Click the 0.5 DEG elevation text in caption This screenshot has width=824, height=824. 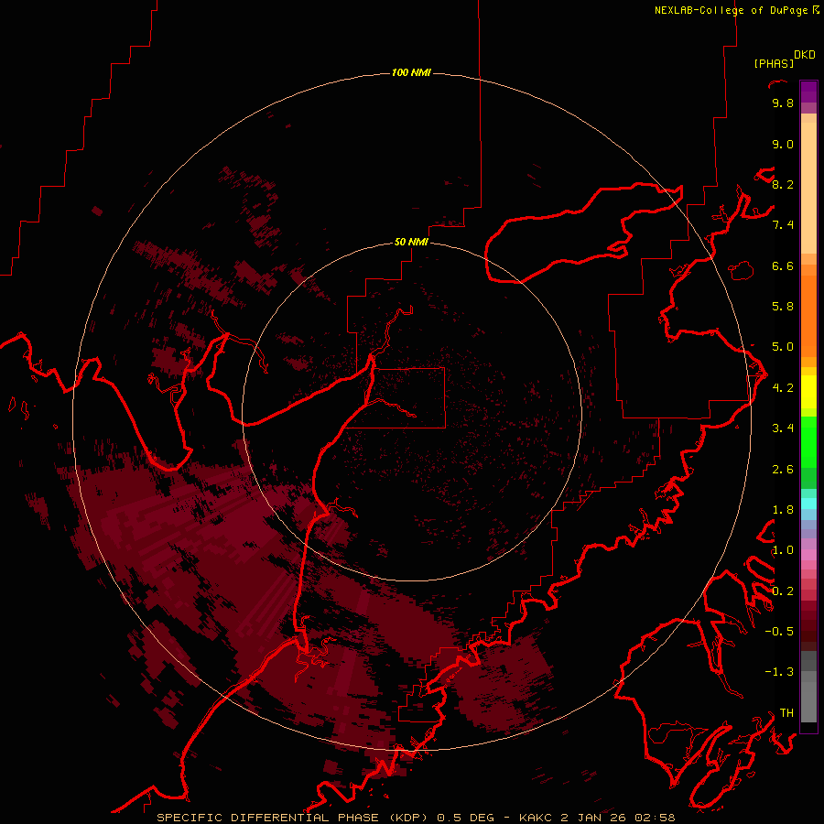click(x=466, y=818)
